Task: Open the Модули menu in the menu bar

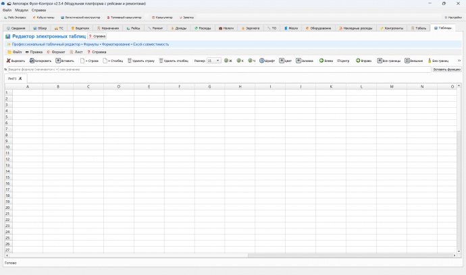Action: pos(22,10)
